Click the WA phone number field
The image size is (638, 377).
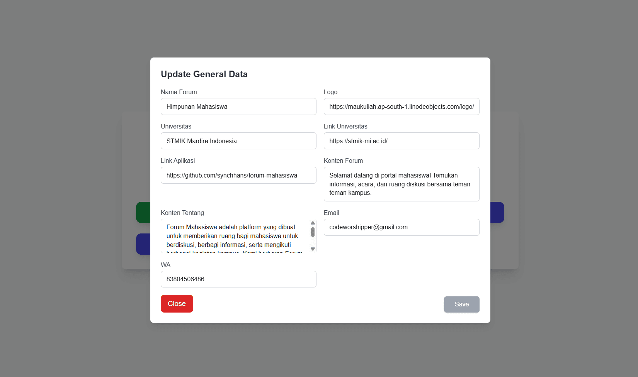click(238, 279)
